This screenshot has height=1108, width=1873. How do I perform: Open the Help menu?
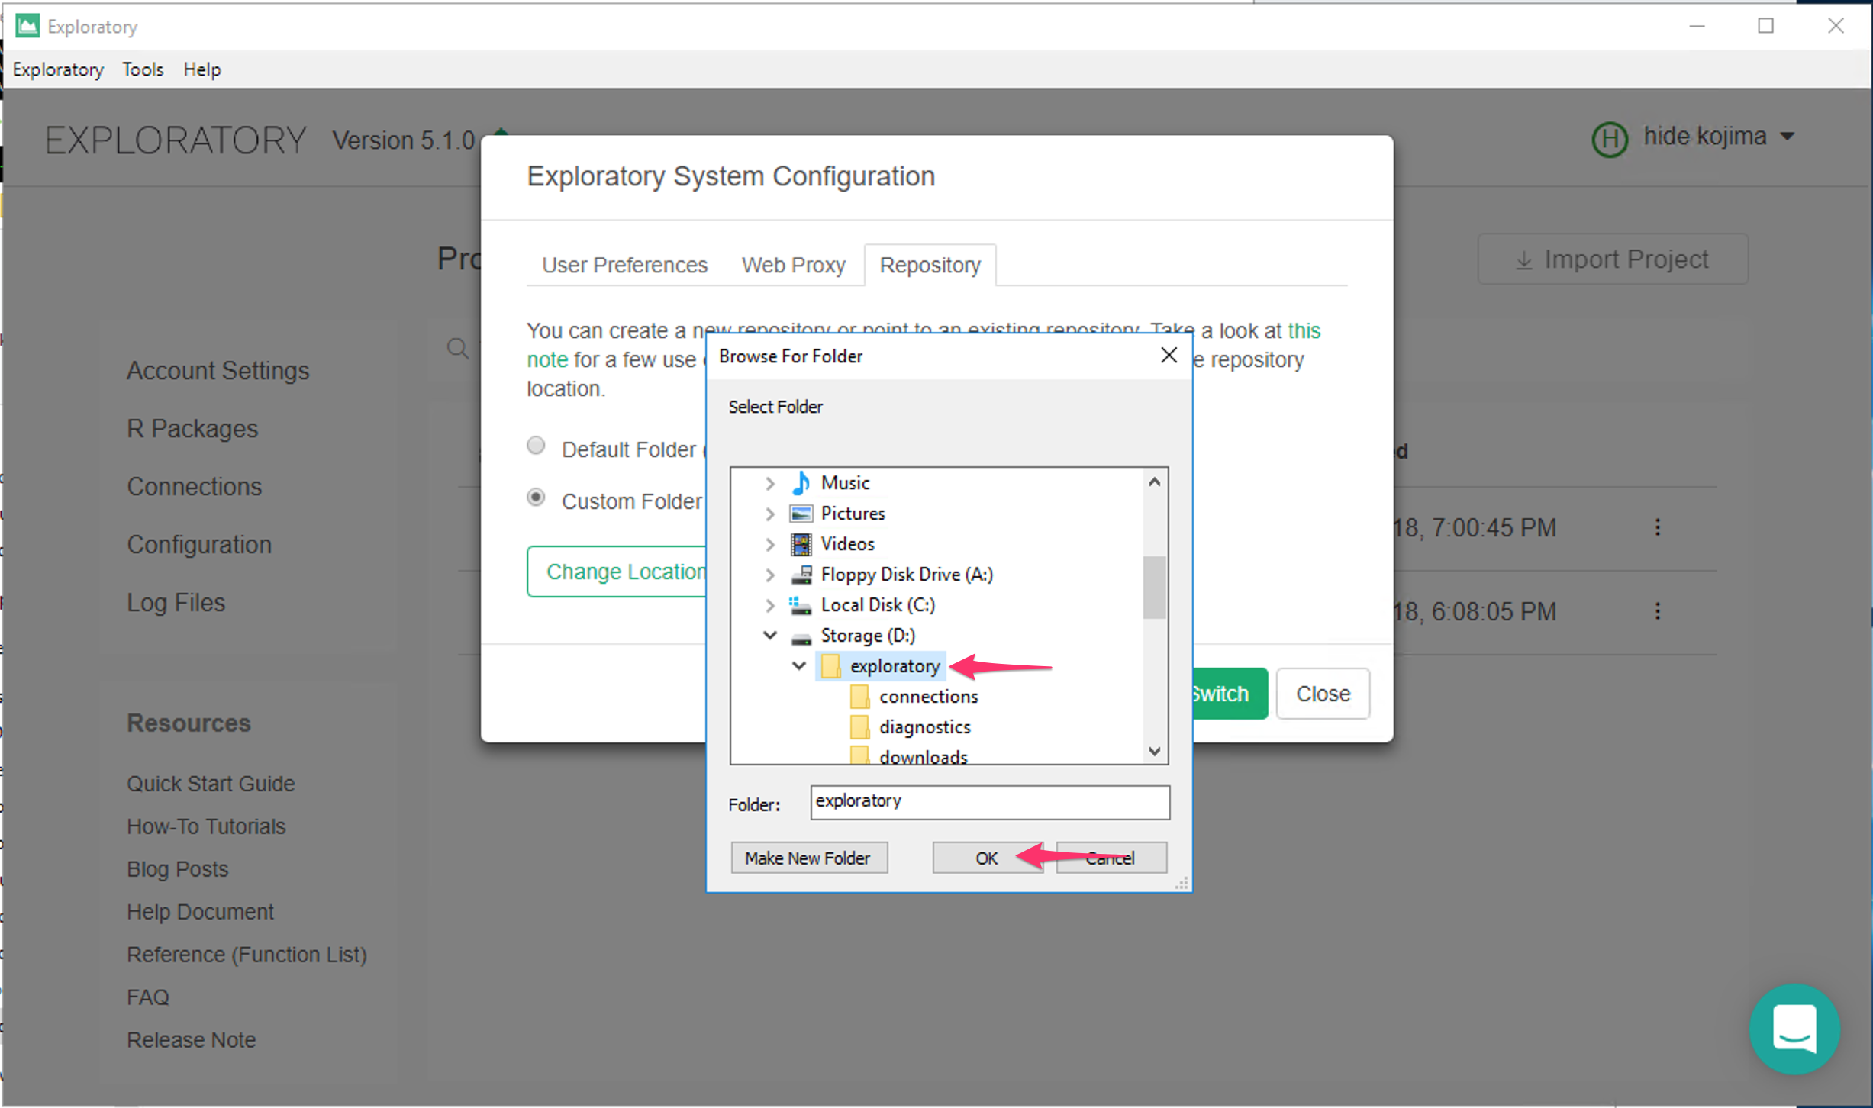coord(201,69)
